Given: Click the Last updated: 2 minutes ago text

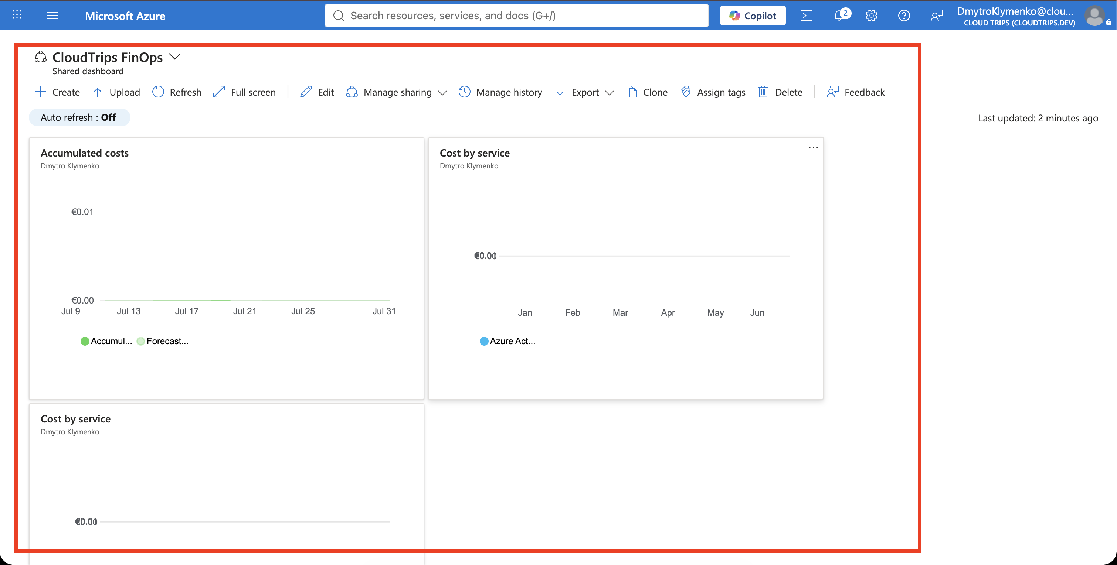Looking at the screenshot, I should point(1038,118).
